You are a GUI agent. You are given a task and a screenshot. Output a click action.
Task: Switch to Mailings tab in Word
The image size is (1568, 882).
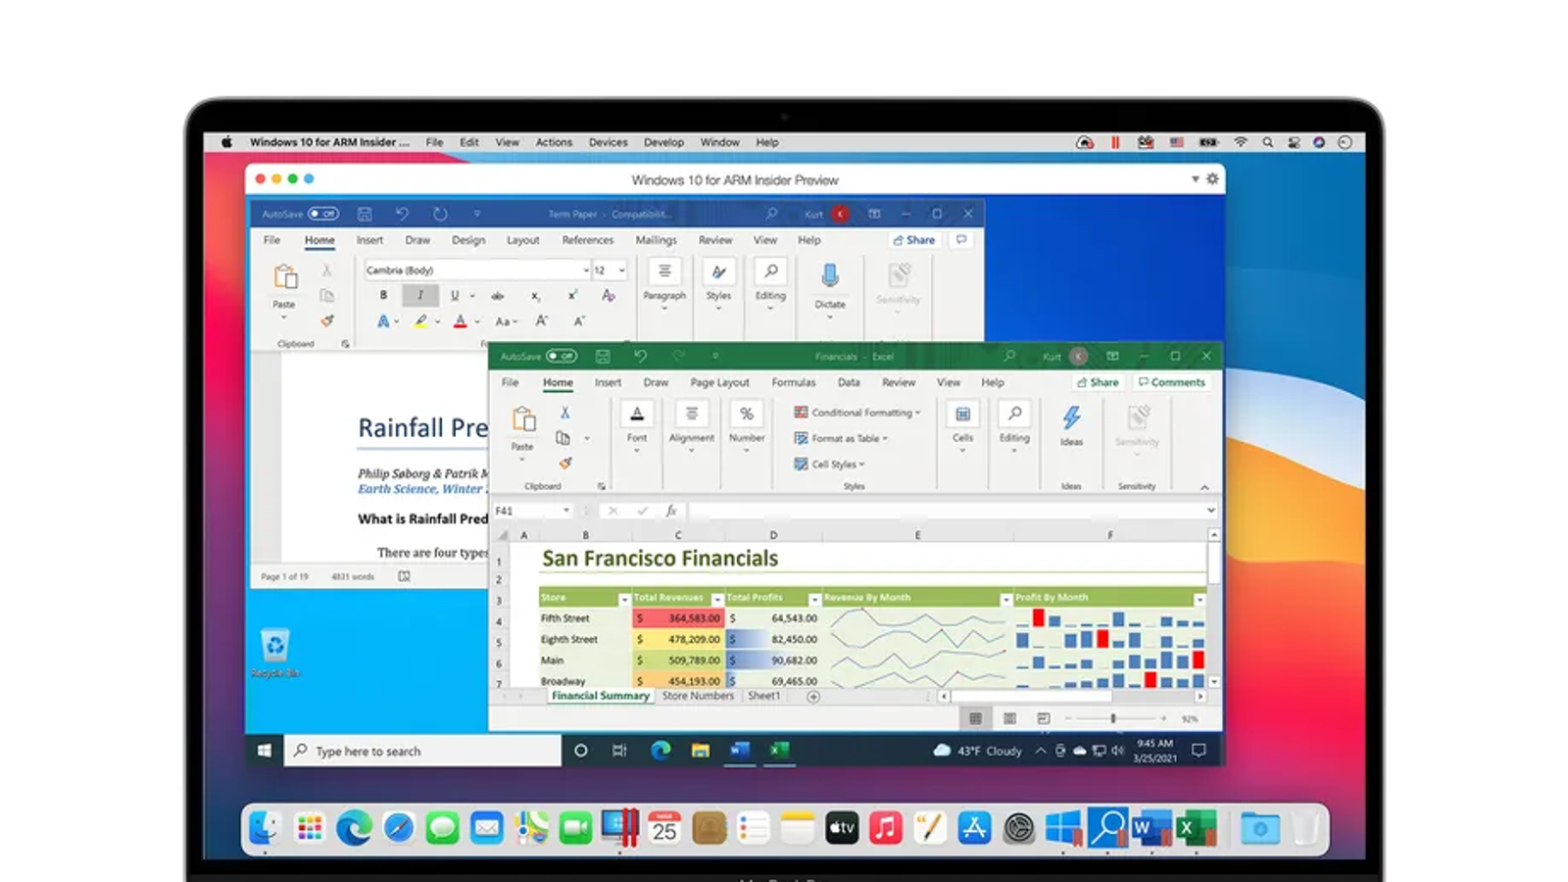pos(657,240)
